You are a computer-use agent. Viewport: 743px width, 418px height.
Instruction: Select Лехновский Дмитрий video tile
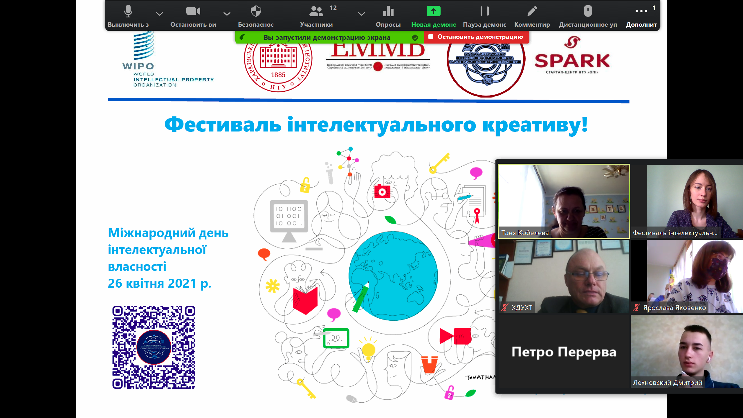pyautogui.click(x=687, y=352)
